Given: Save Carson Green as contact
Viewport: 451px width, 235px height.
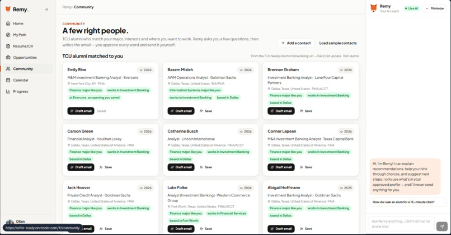Looking at the screenshot, I should coord(106,167).
